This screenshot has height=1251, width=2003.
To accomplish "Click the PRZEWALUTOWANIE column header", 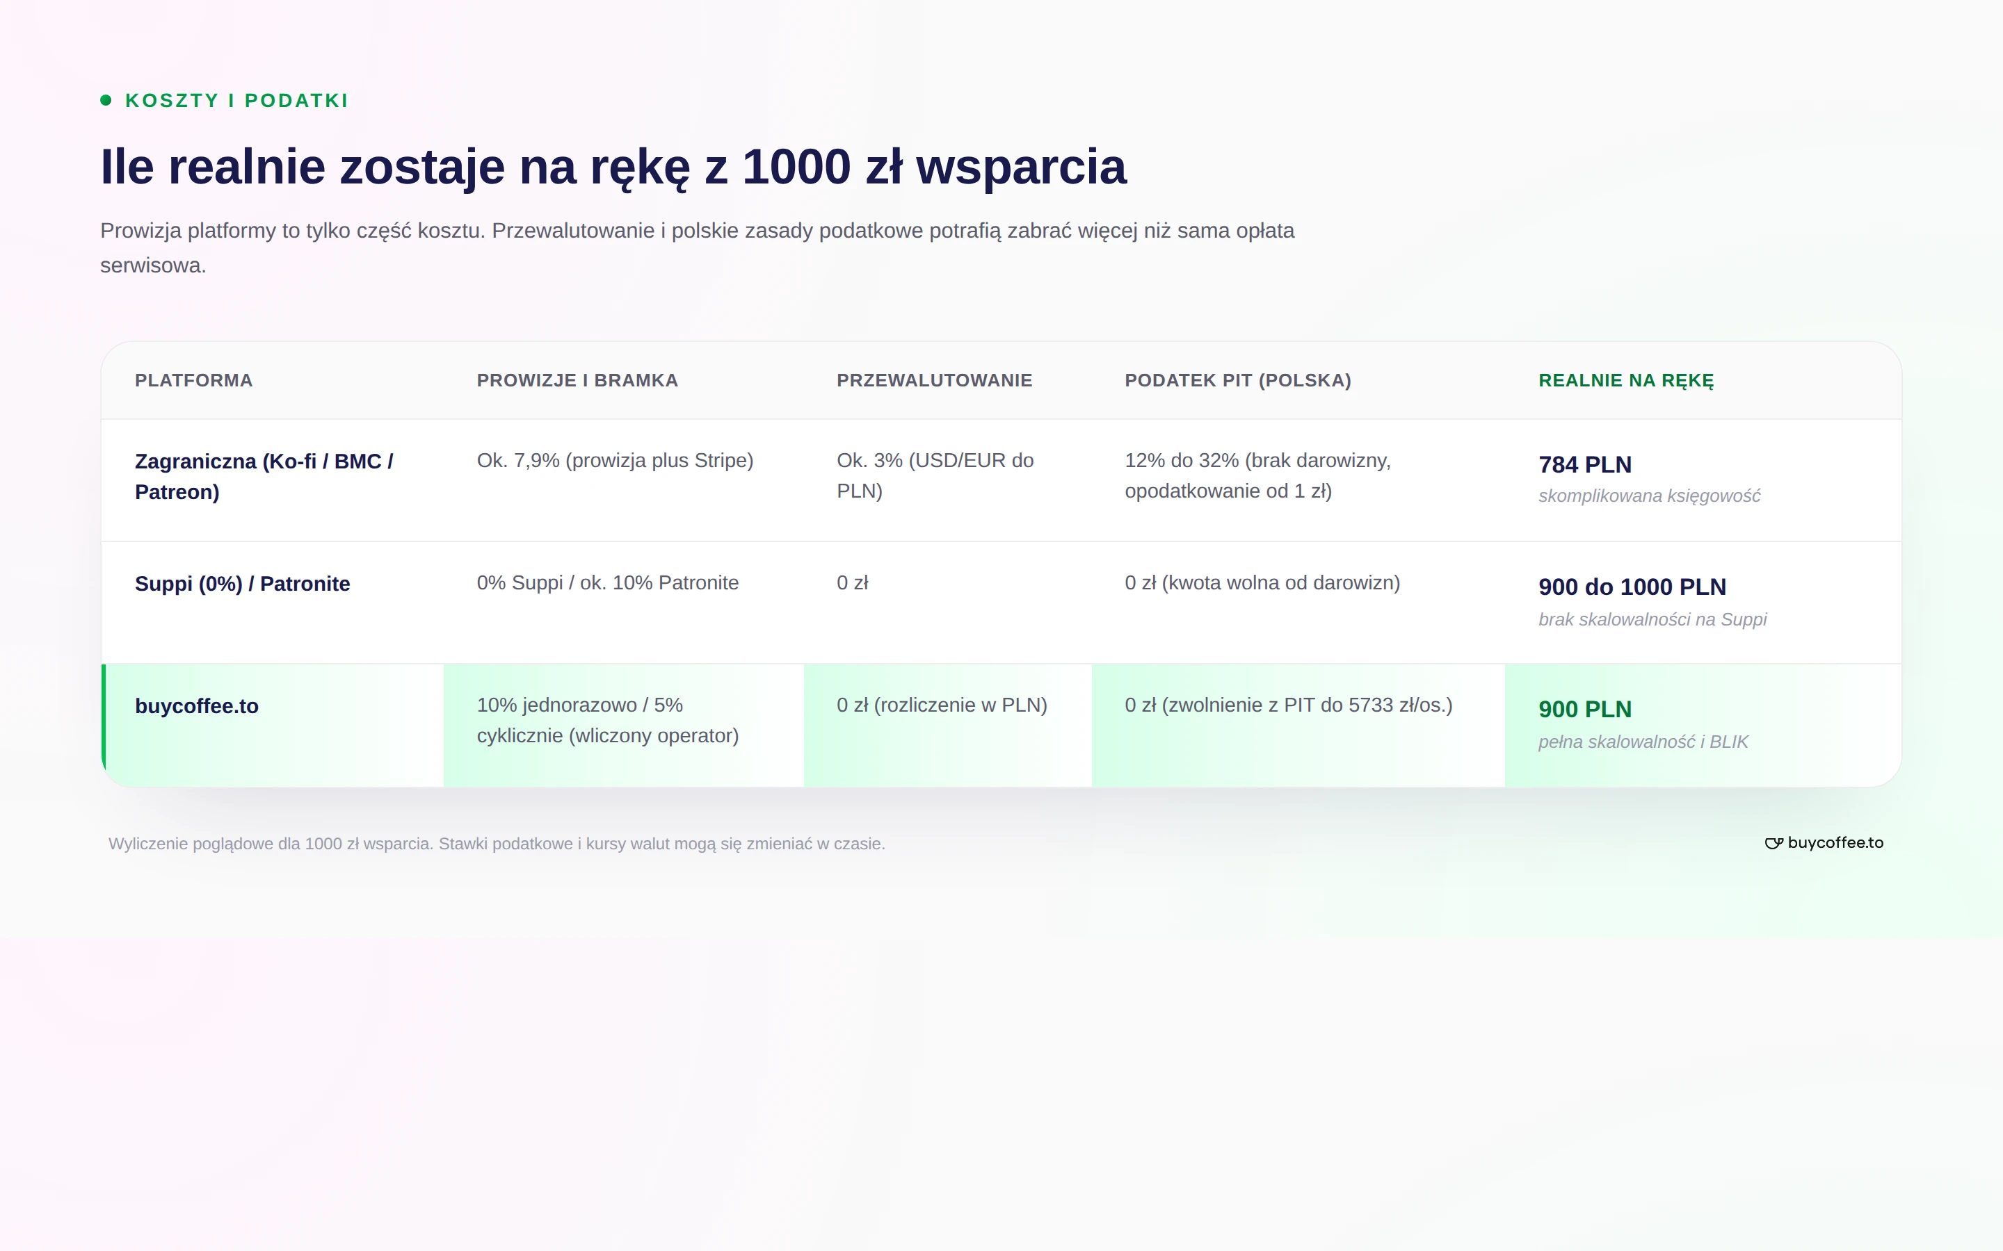I will pyautogui.click(x=935, y=381).
